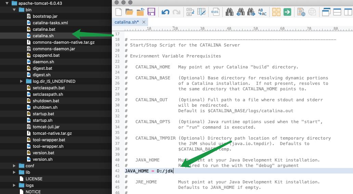Save catalina.sh with the floppy disk icon

tap(151, 12)
